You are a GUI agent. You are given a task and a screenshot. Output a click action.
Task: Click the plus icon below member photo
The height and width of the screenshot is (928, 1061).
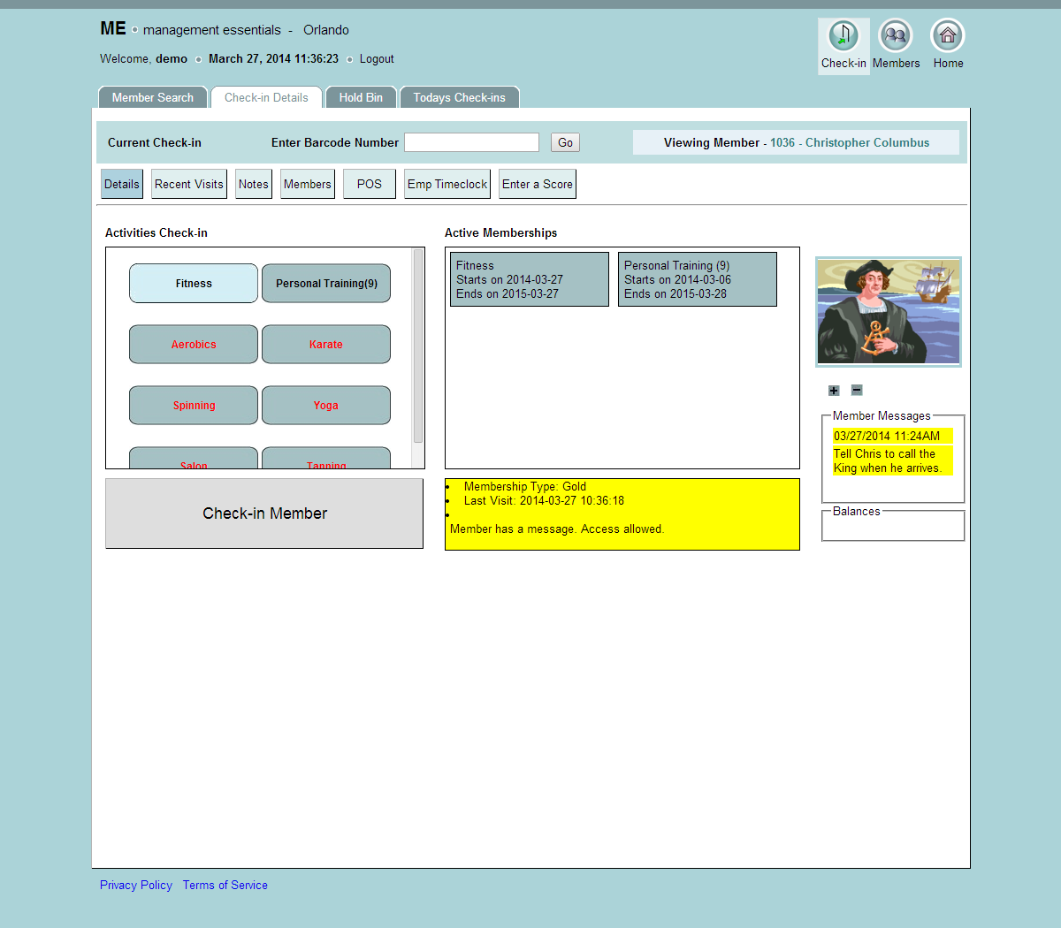834,391
